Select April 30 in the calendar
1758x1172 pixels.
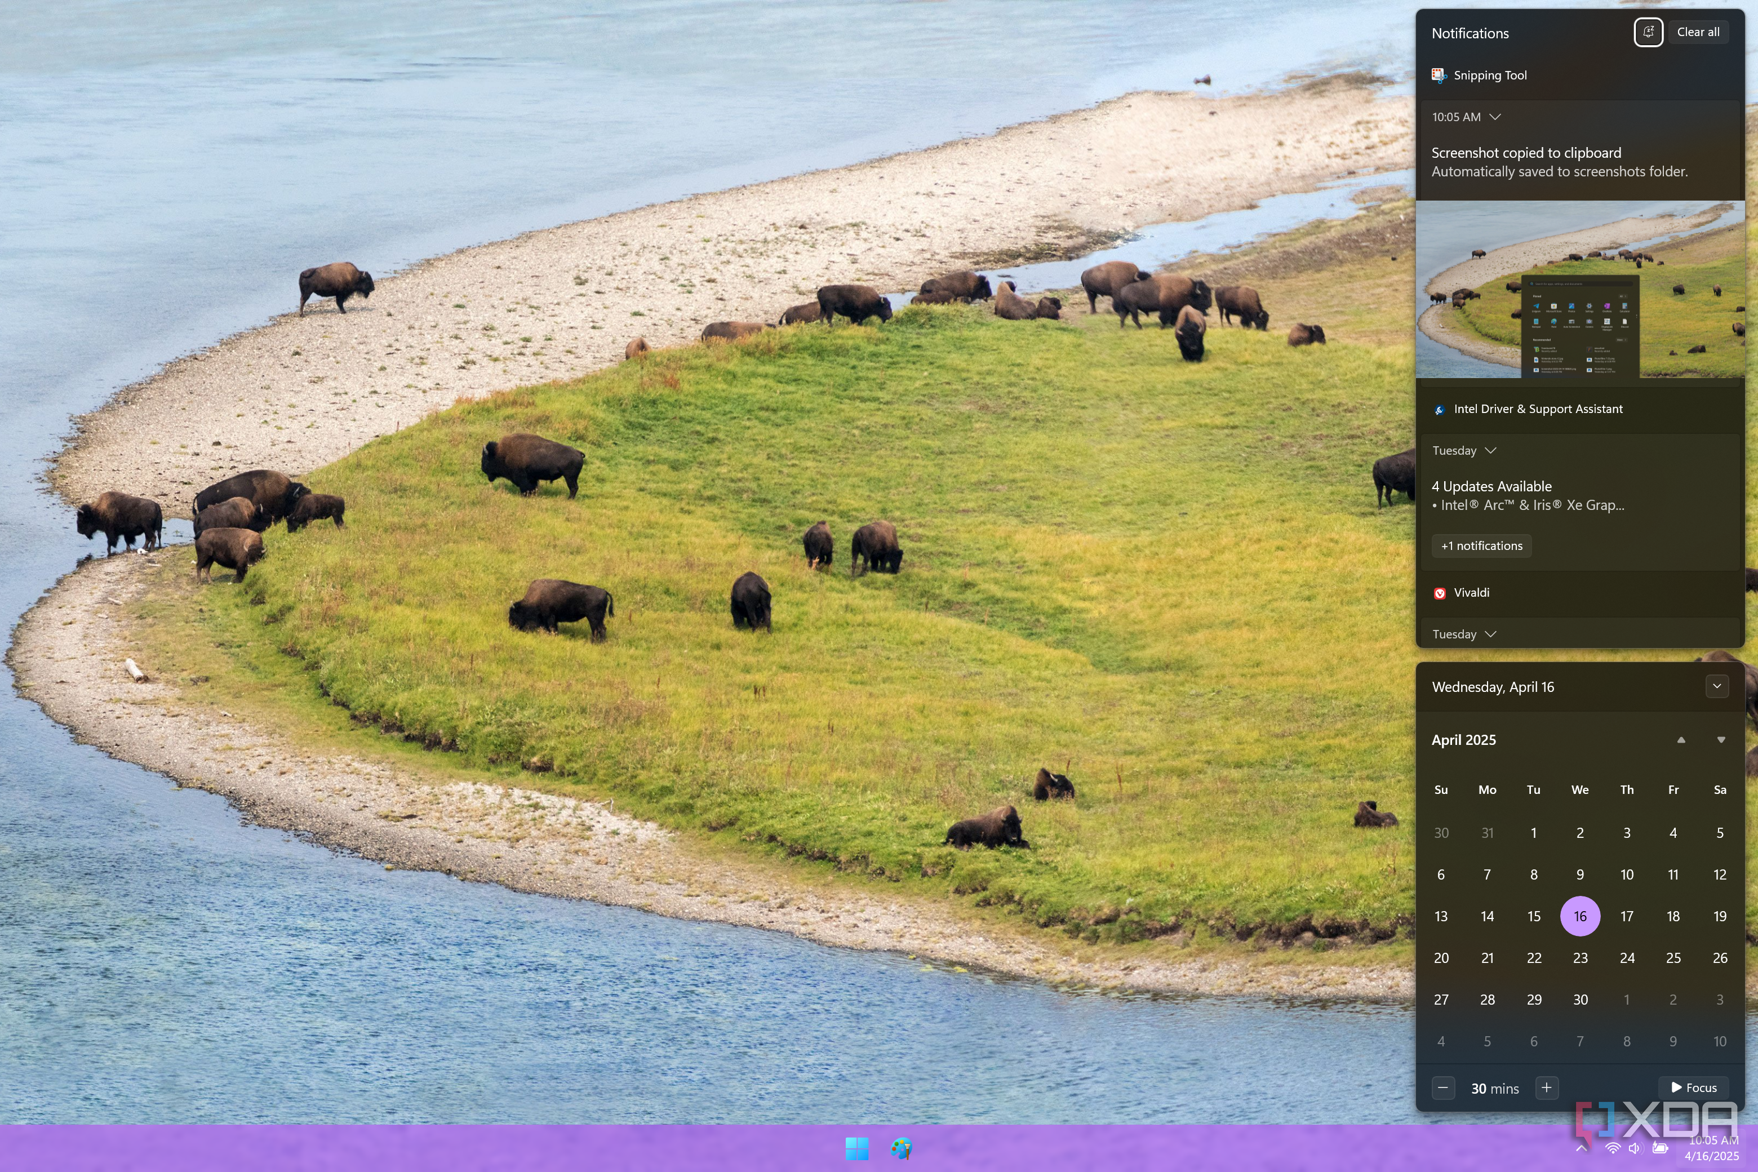click(1579, 1000)
